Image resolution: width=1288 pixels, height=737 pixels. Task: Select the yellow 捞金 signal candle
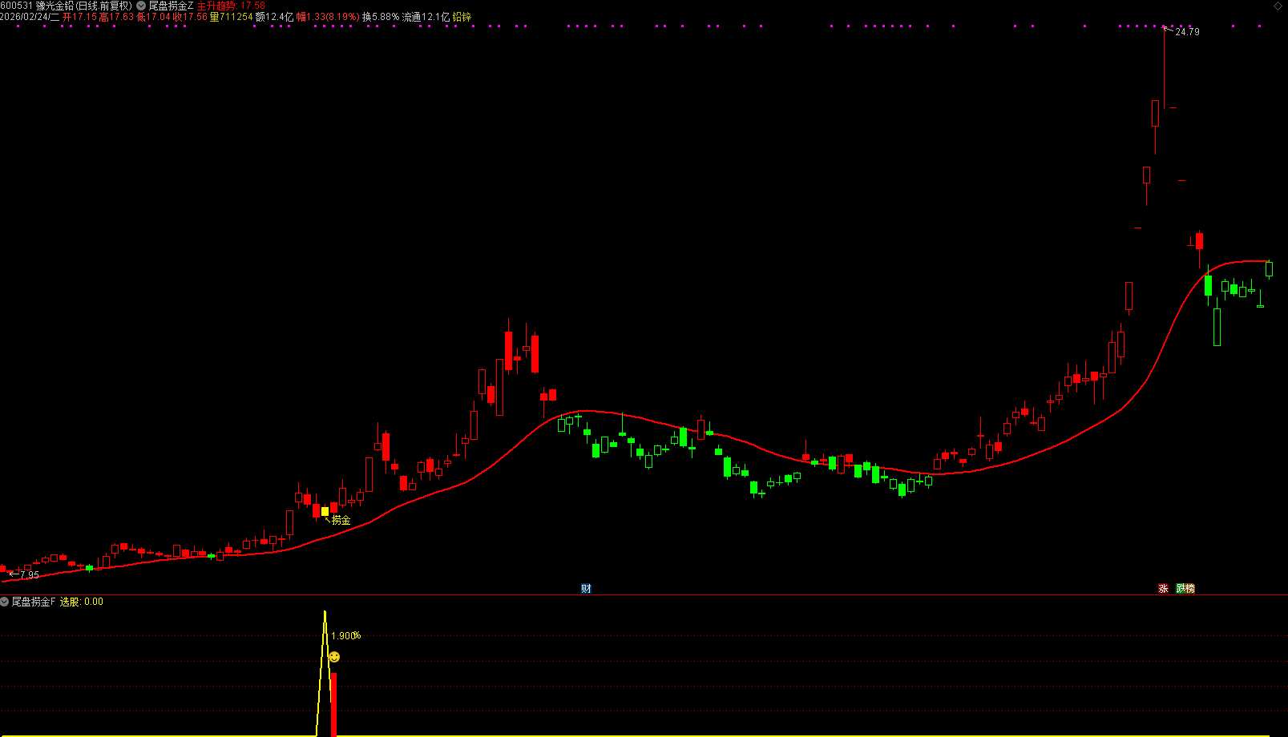325,511
